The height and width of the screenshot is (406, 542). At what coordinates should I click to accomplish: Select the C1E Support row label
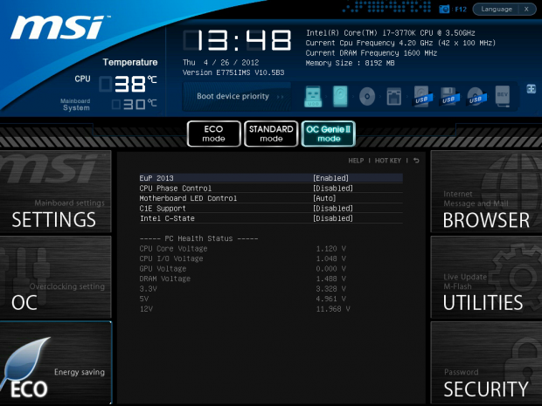click(x=163, y=208)
